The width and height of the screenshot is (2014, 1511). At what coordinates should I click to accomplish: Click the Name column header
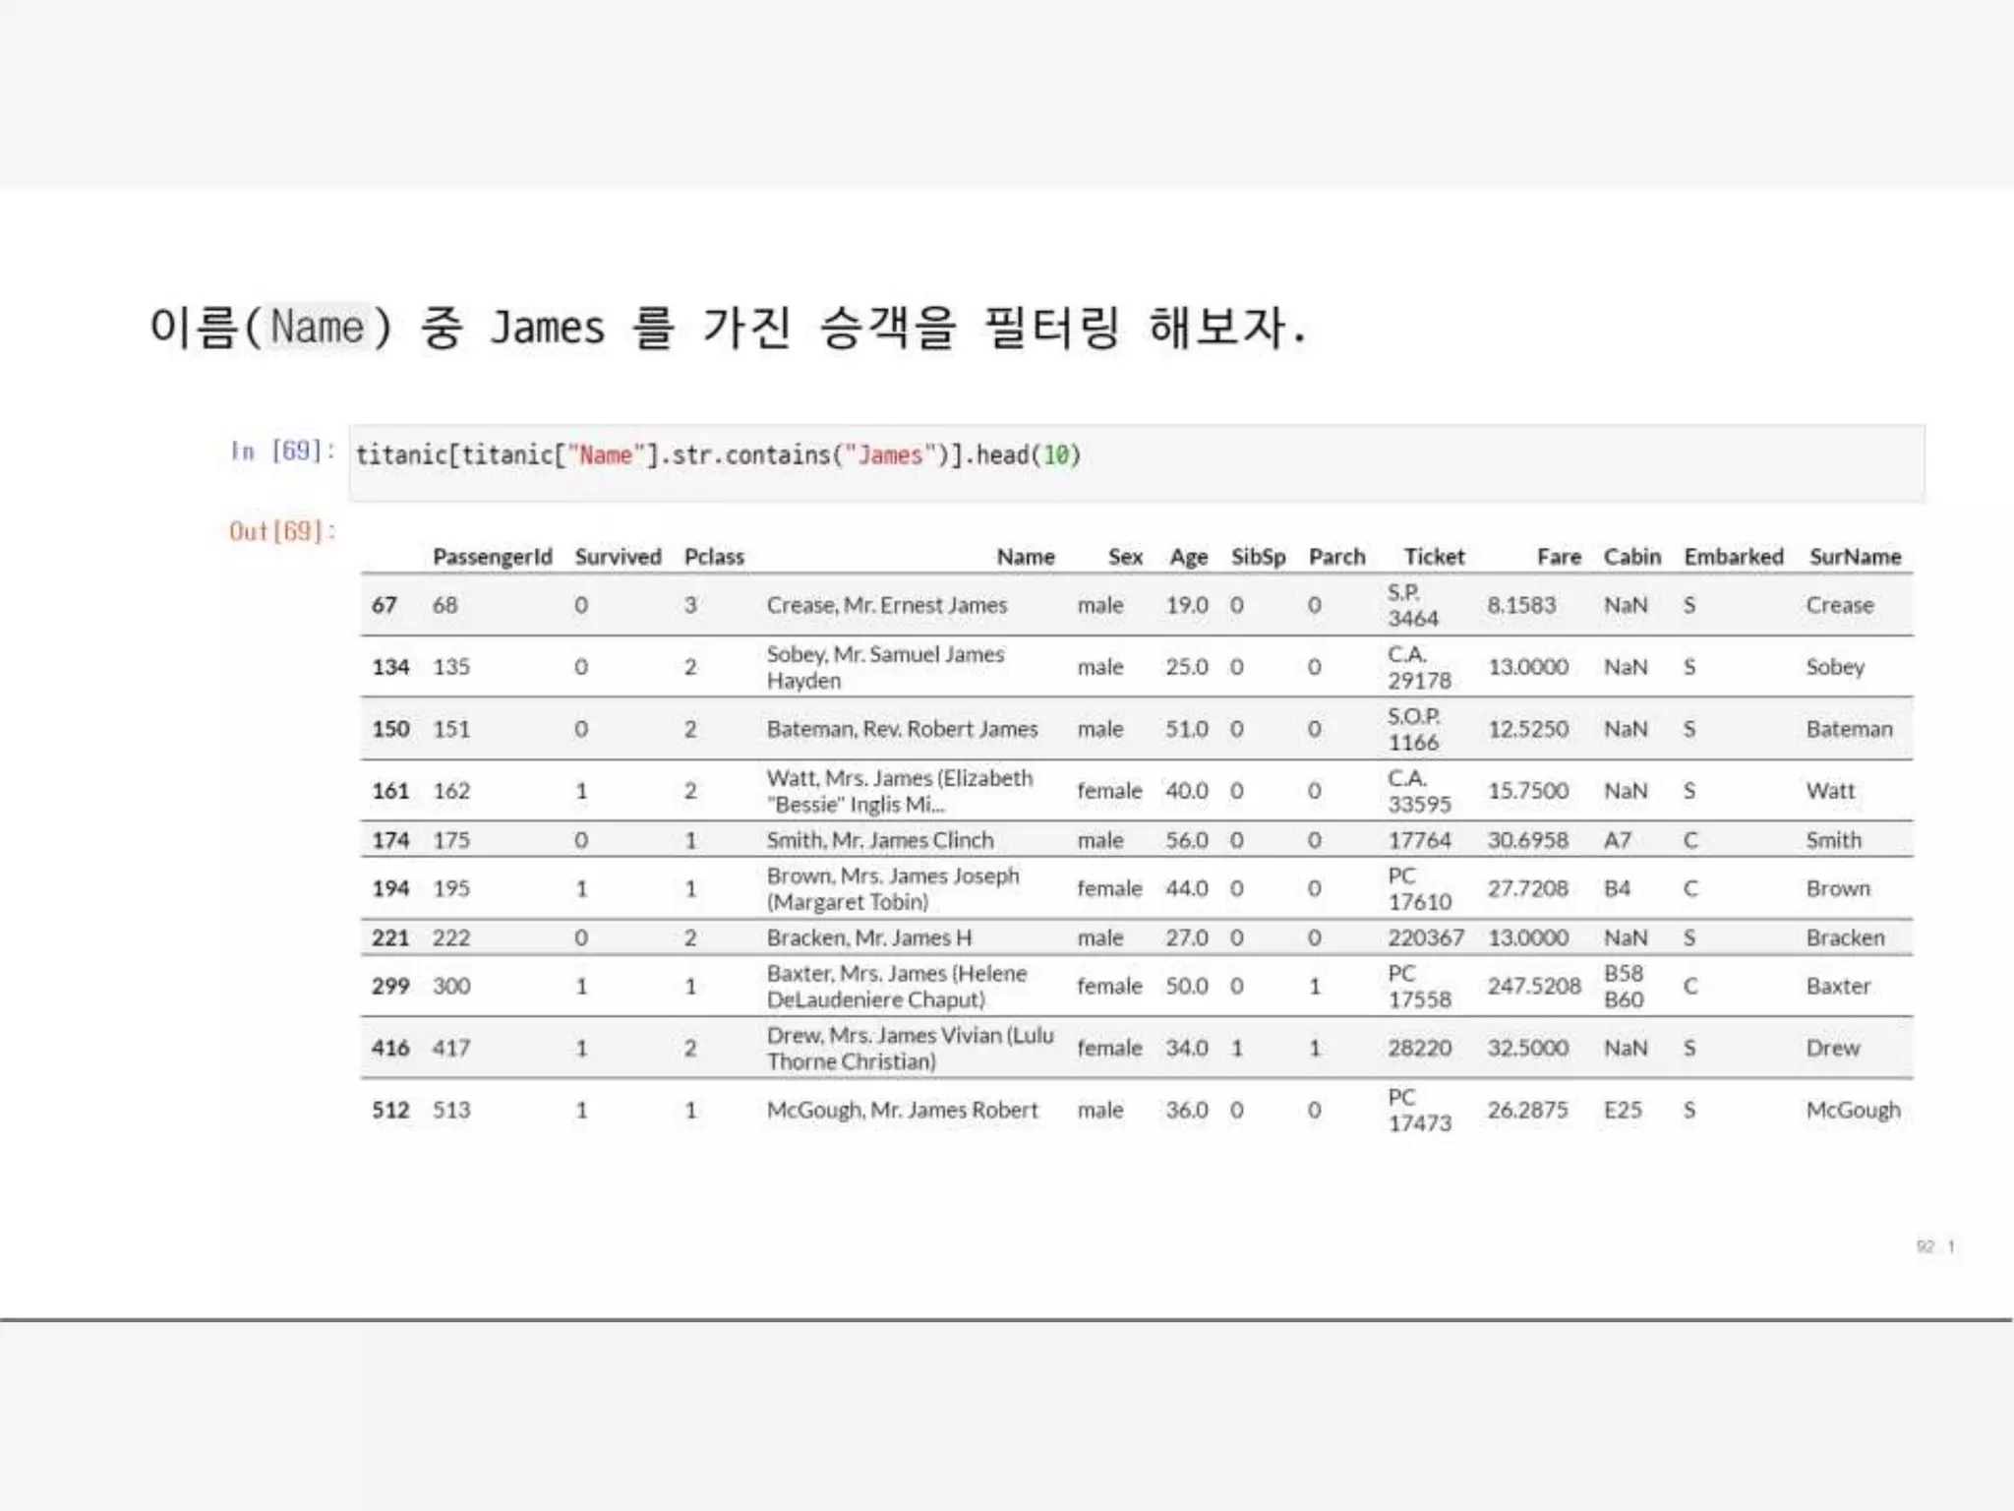(x=1025, y=557)
